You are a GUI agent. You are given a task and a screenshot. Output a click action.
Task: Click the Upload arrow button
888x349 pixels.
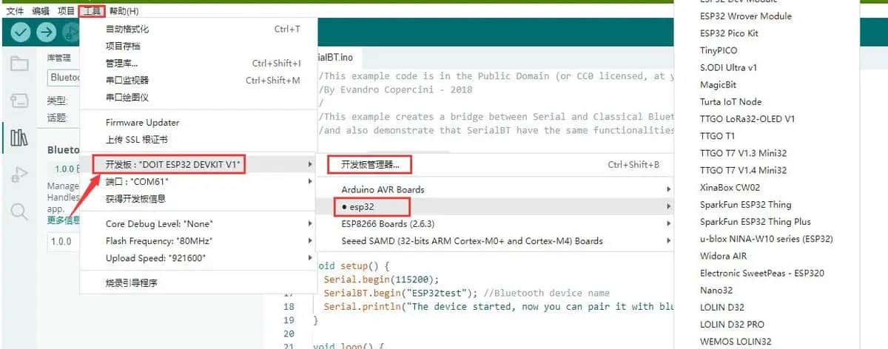pyautogui.click(x=46, y=32)
